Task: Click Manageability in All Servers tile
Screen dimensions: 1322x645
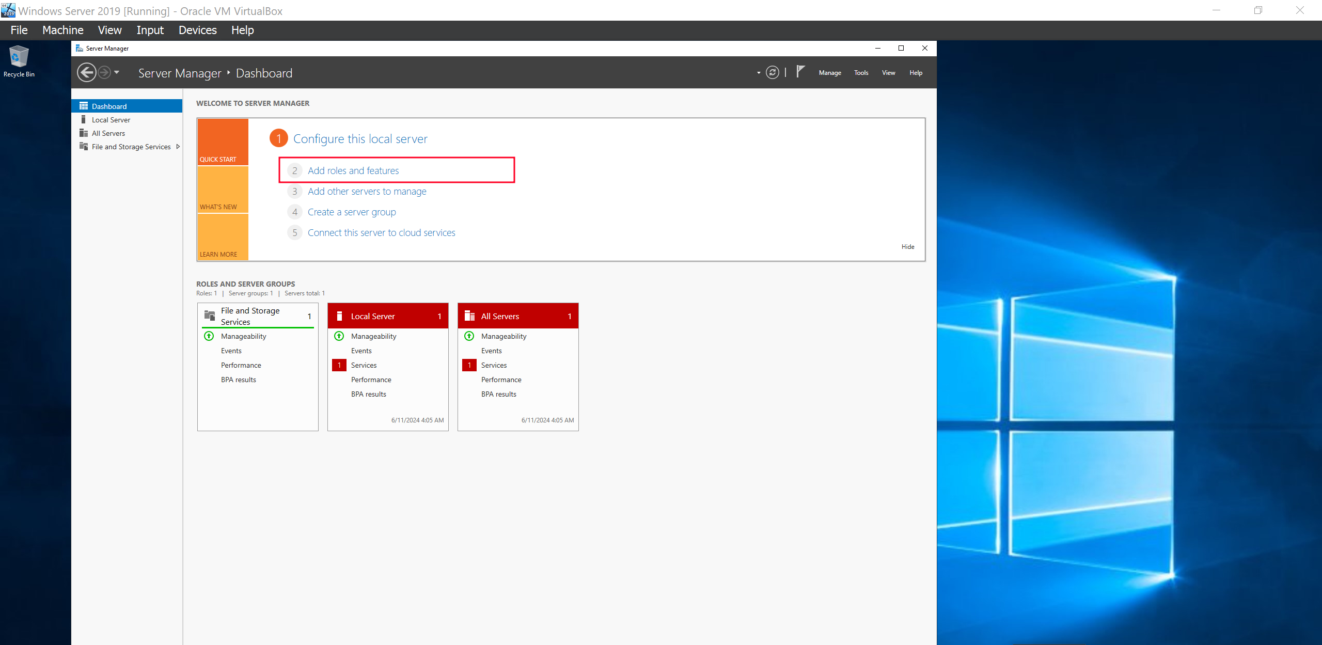Action: (503, 336)
